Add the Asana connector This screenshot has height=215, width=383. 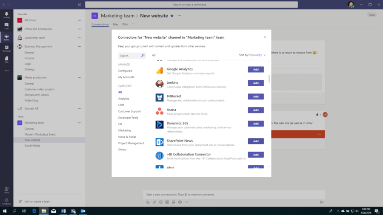point(256,110)
